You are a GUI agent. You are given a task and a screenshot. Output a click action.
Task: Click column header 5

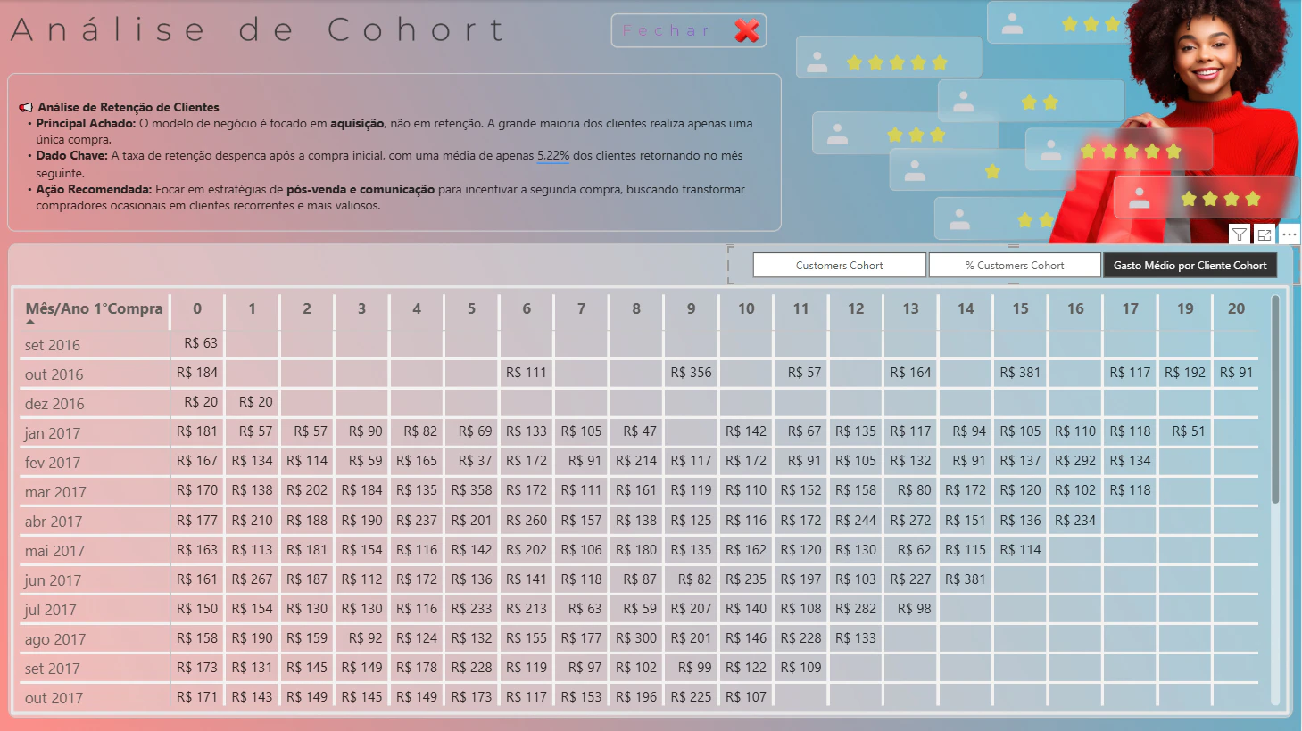click(471, 309)
